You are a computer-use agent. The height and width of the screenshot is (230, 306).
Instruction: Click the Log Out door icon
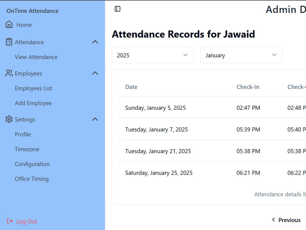tap(10, 221)
